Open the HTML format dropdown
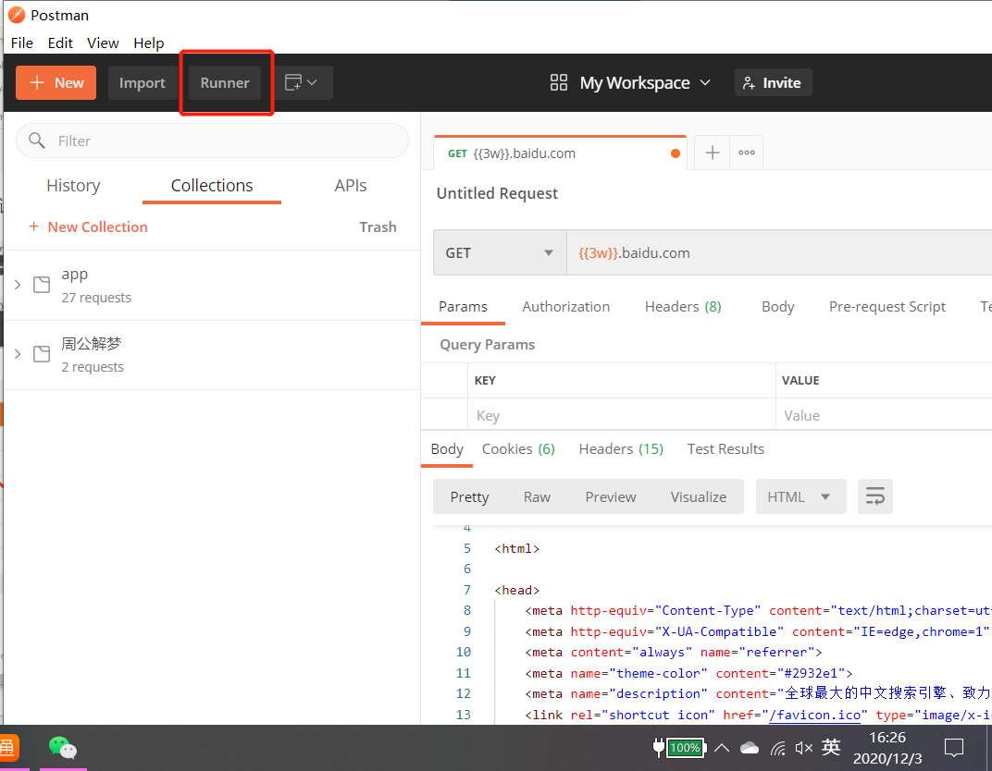 [801, 496]
